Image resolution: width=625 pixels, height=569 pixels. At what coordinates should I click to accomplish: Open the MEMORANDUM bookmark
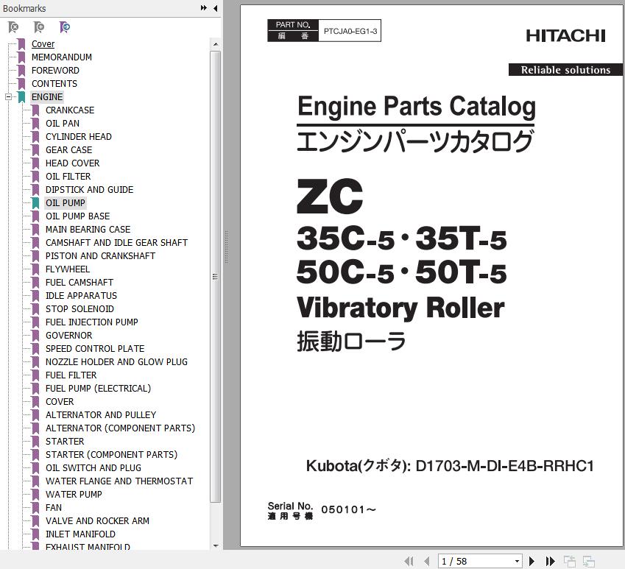(62, 57)
